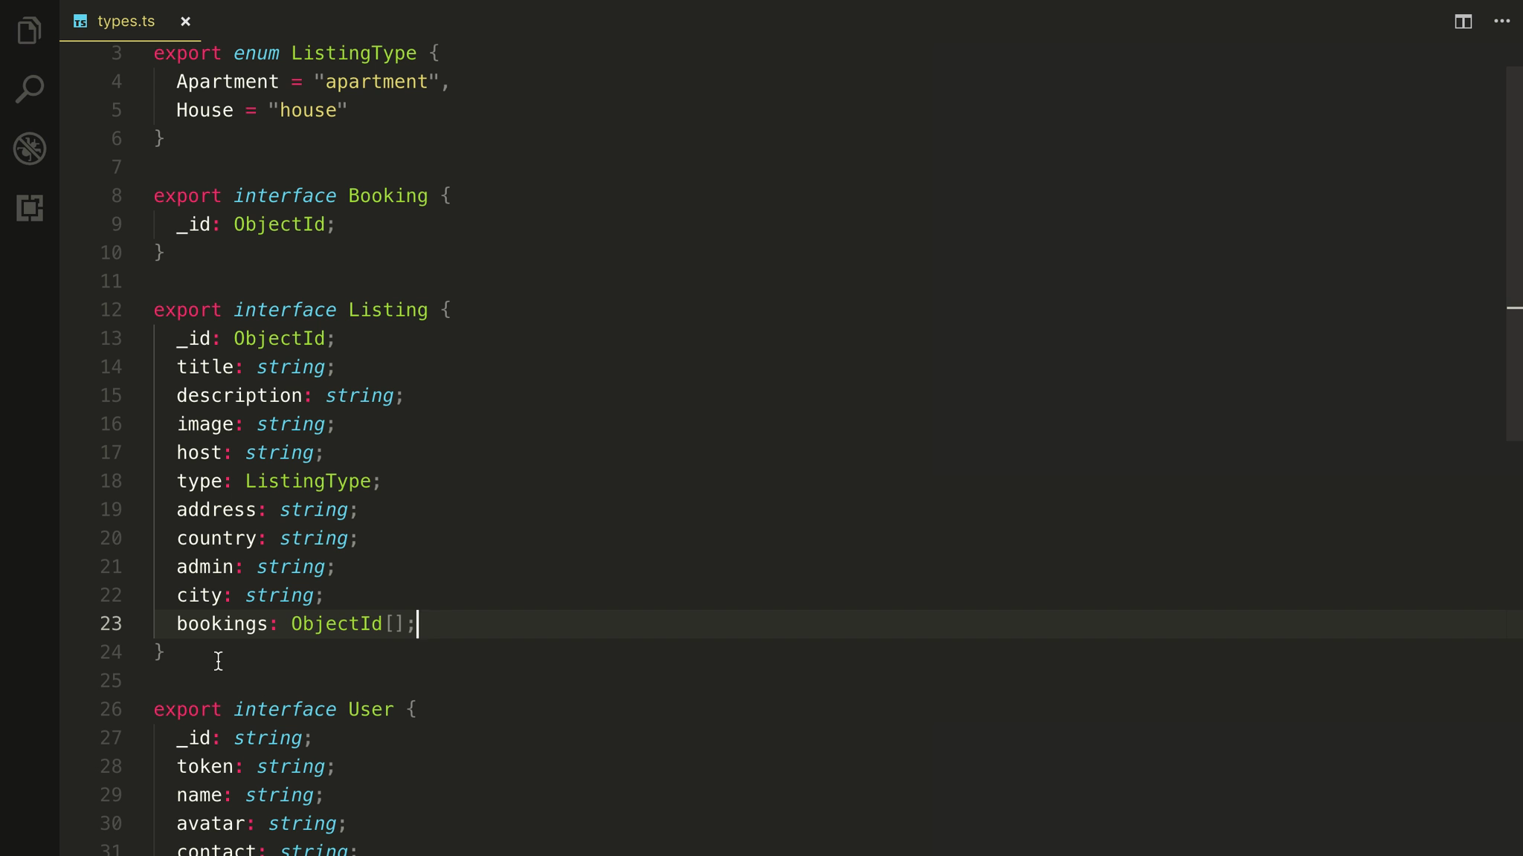The image size is (1523, 856).
Task: Select the types.ts tab
Action: [126, 22]
